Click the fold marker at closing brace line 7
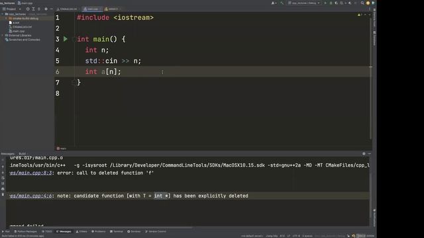 (x=74, y=83)
